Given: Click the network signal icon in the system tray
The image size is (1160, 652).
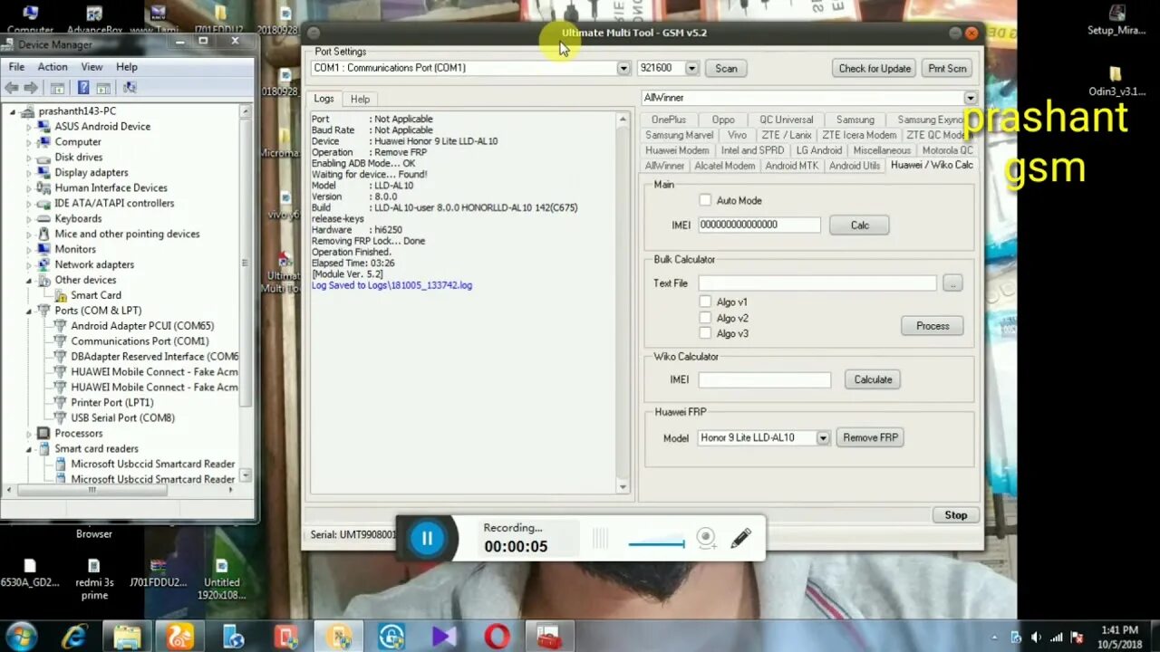Looking at the screenshot, I should click(x=1056, y=638).
